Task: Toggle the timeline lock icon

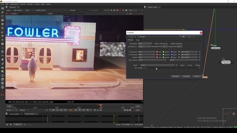Action: point(130,110)
